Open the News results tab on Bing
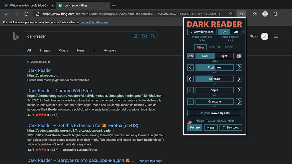The height and width of the screenshot is (164, 292). pos(81,50)
